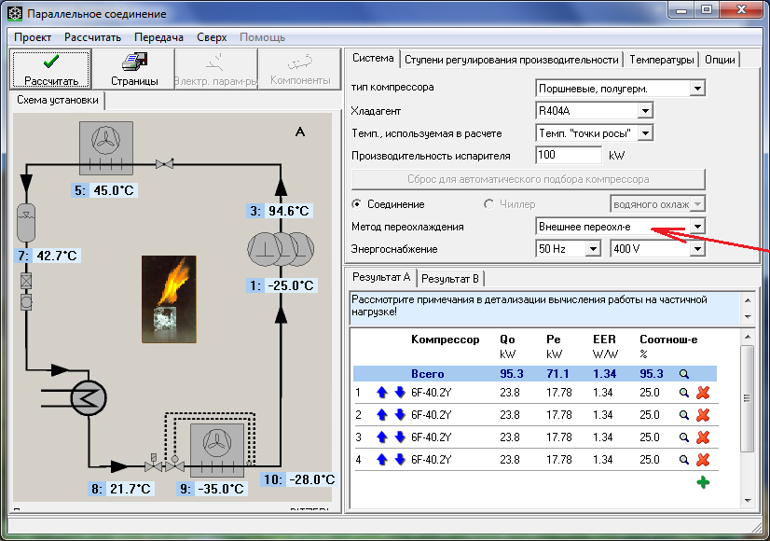
Task: Click the subcooler heat exchanger symbol
Action: pyautogui.click(x=89, y=397)
